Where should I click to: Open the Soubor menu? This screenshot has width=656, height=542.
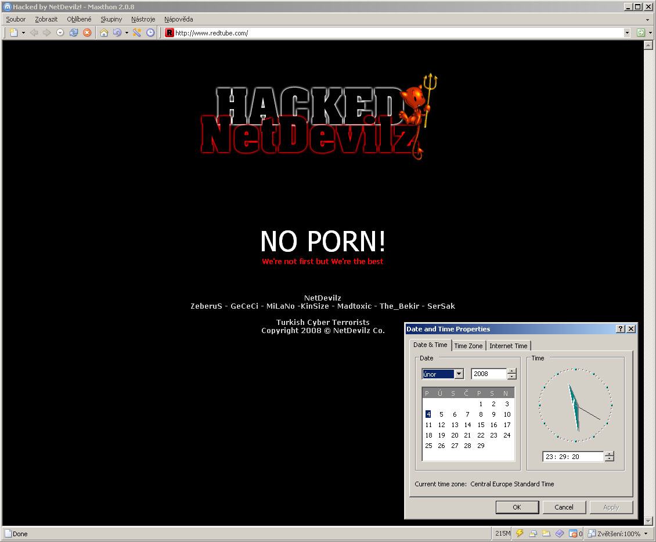pyautogui.click(x=16, y=19)
